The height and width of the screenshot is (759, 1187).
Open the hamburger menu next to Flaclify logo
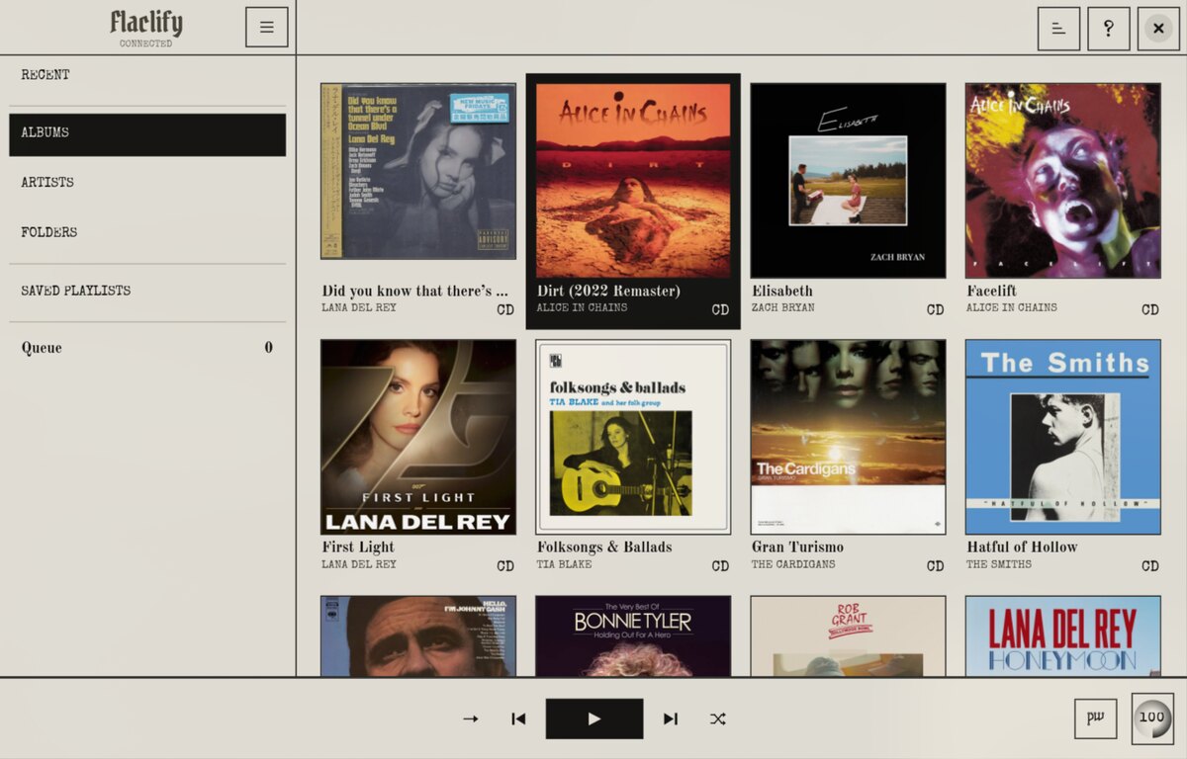coord(267,28)
